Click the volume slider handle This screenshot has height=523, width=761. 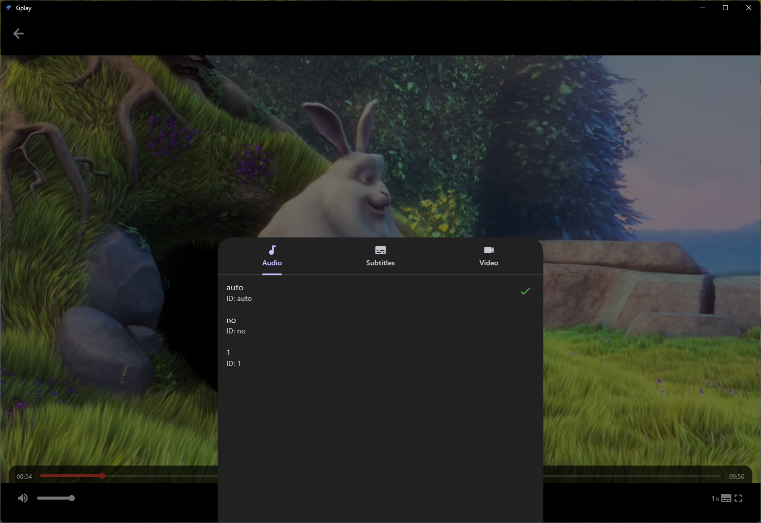pos(72,498)
